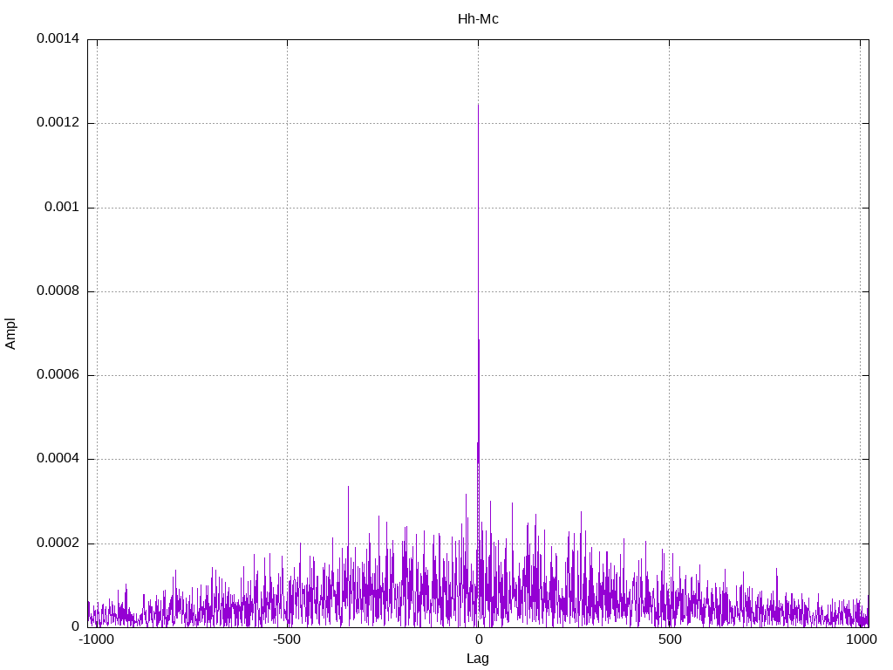Pick the 0.001 y-axis tick label
Screen dimensions: 893x670
[61, 208]
